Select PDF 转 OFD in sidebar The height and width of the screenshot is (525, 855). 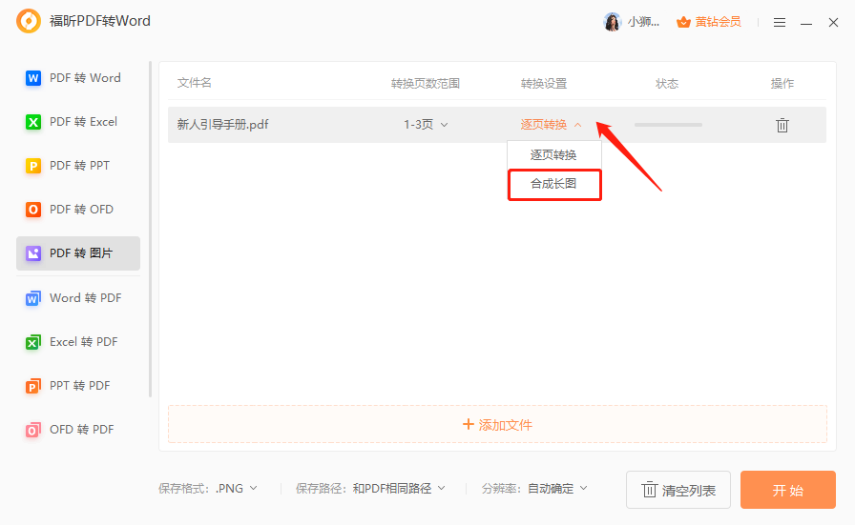click(78, 210)
